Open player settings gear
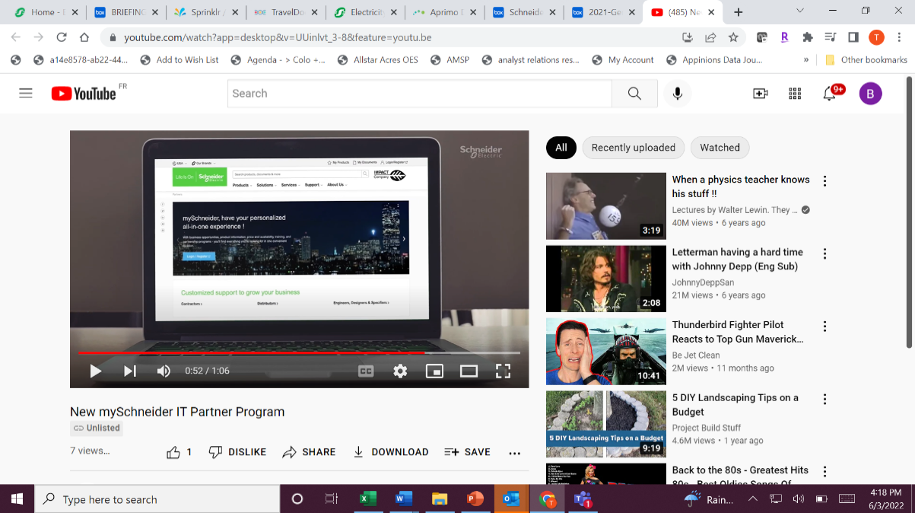915x513 pixels. click(x=400, y=371)
